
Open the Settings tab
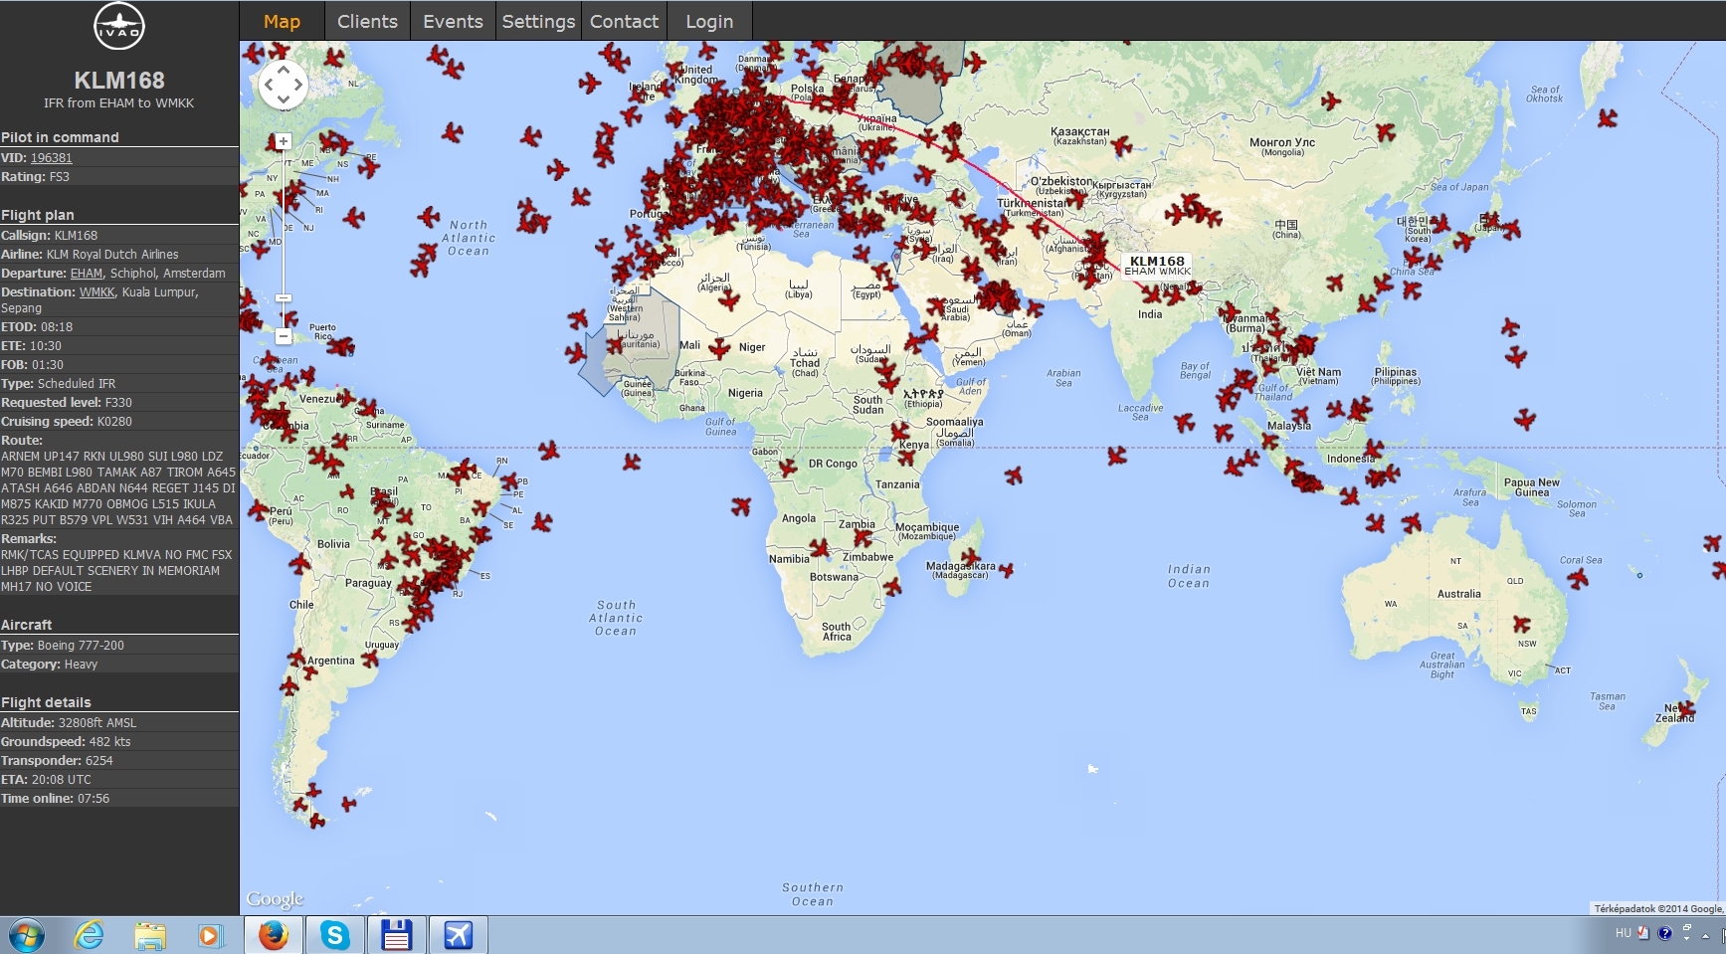tap(538, 21)
